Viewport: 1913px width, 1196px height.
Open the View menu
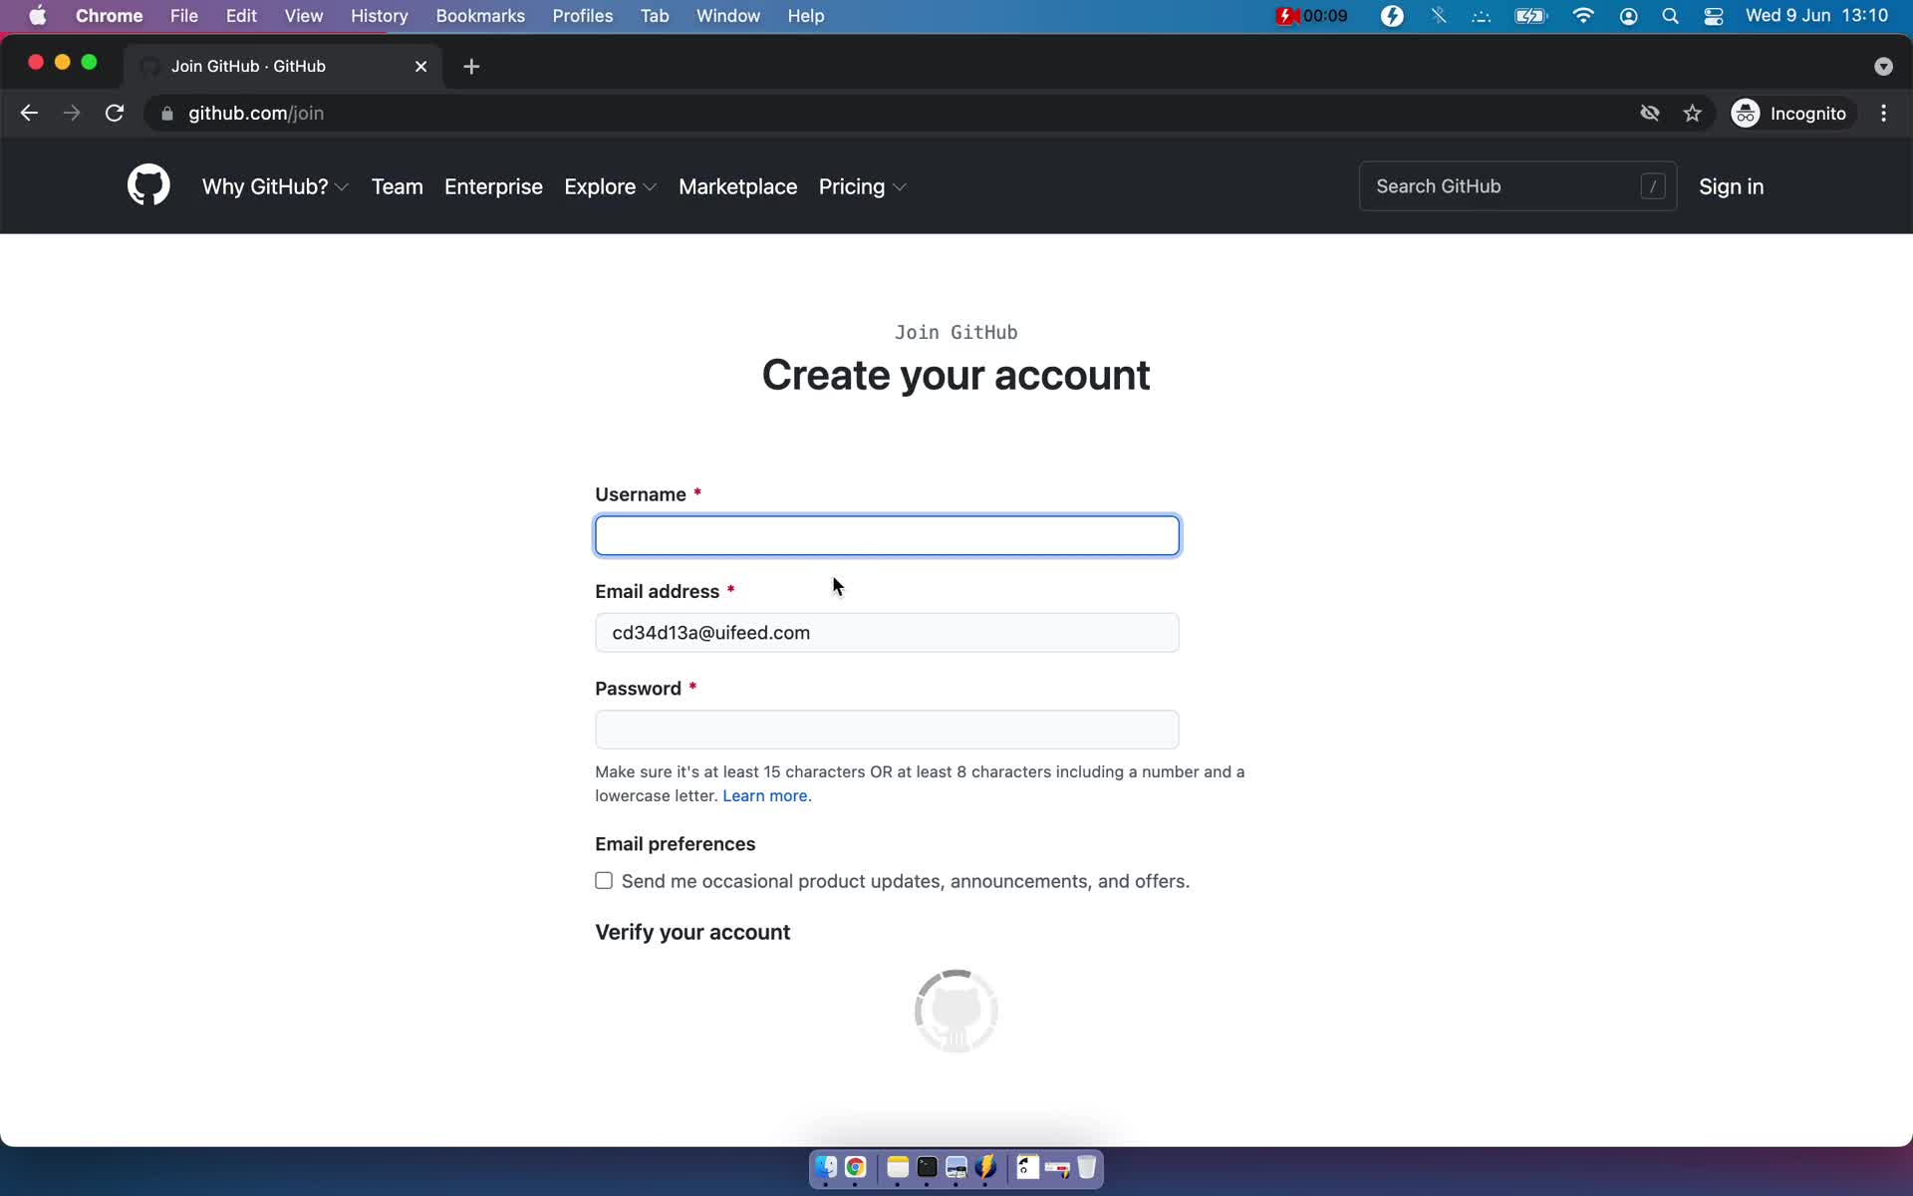tap(304, 16)
